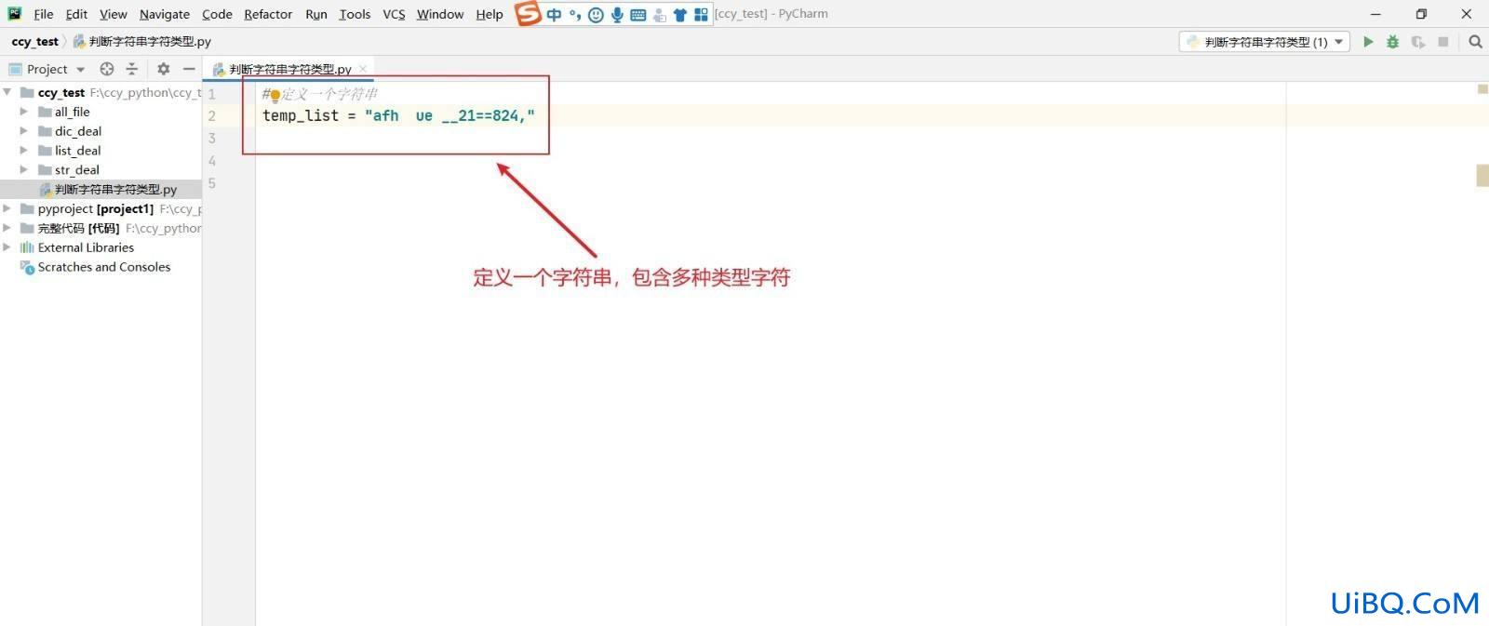Click Run with Coverage icon
This screenshot has height=626, width=1489.
[1418, 42]
